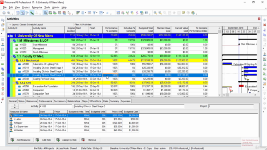The width and height of the screenshot is (267, 150).
Task: Collapse the 1.1.1 Mechanical group
Action: coord(14,60)
